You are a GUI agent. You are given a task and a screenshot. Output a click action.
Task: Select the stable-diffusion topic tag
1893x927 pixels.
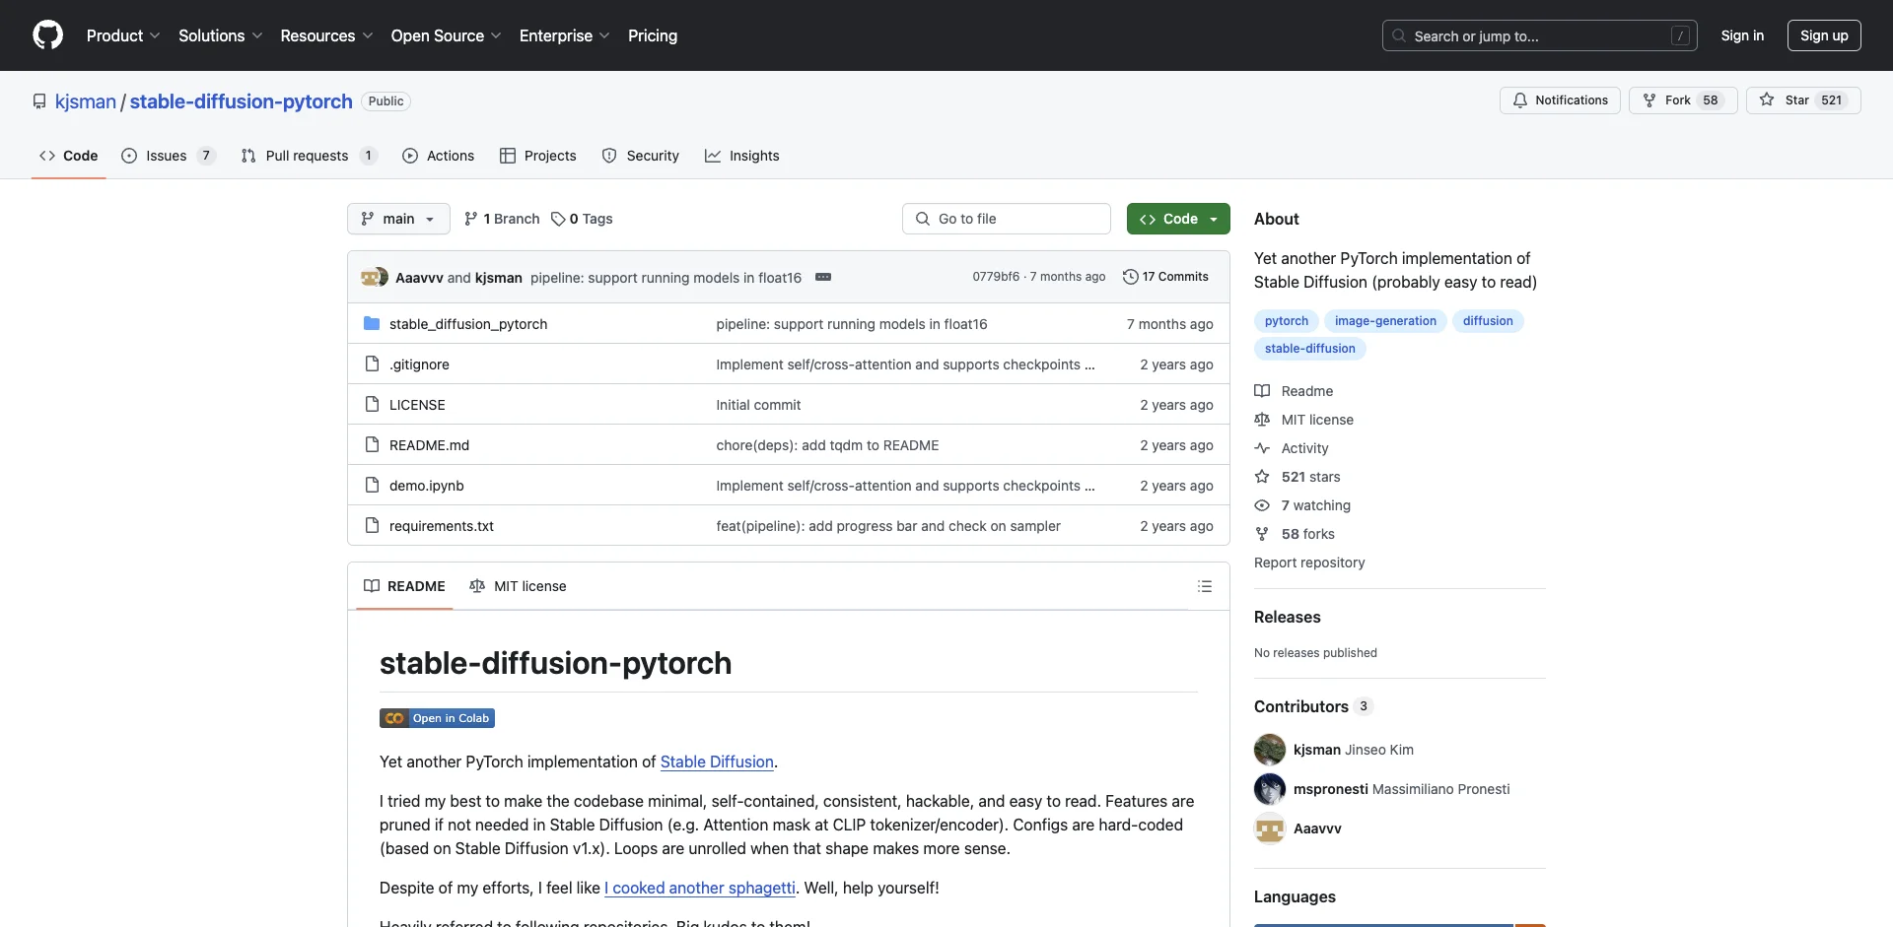[x=1309, y=349]
